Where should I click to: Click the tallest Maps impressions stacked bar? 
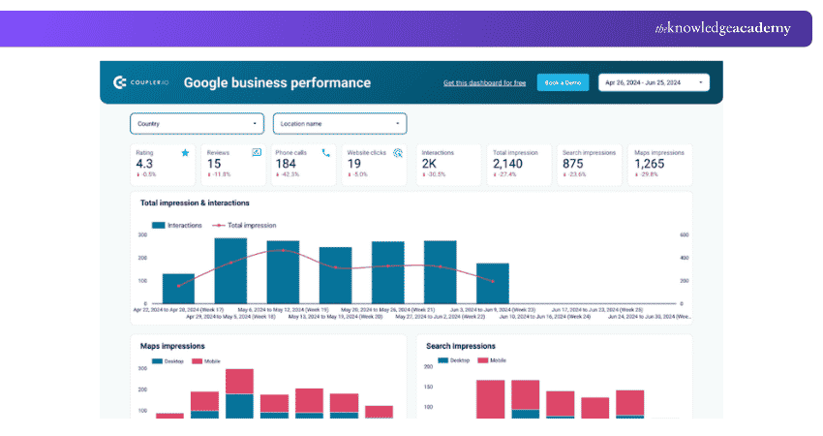click(239, 393)
